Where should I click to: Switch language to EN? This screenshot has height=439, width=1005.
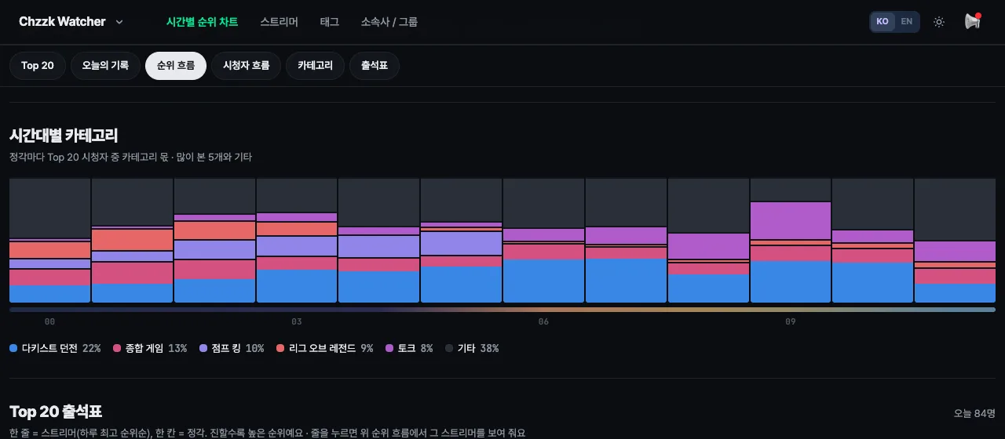click(906, 22)
